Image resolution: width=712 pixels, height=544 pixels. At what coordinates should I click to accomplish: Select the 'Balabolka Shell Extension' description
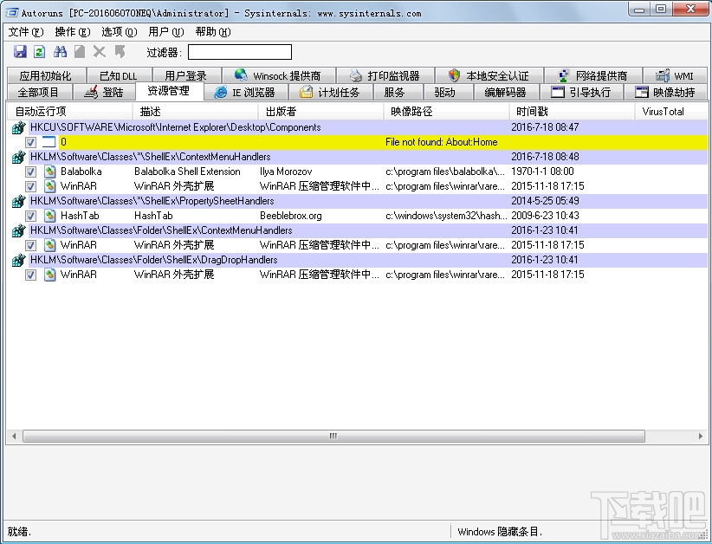point(187,172)
